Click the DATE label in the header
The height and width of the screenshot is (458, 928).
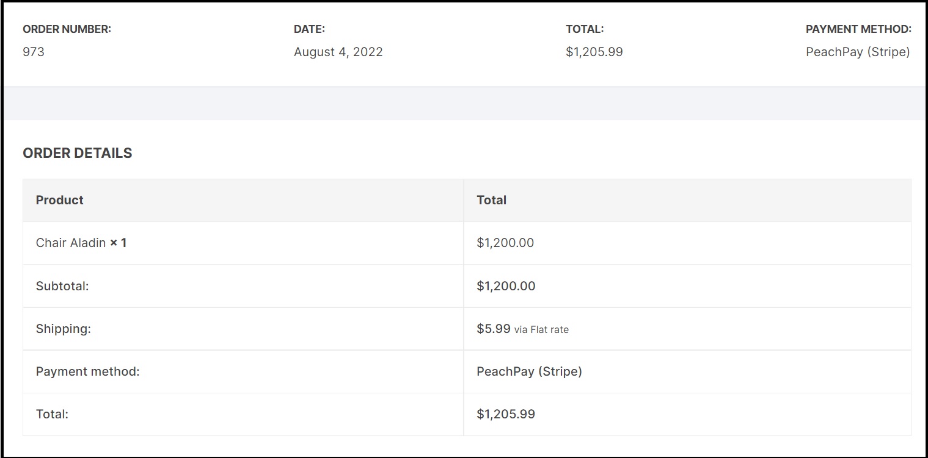(309, 29)
